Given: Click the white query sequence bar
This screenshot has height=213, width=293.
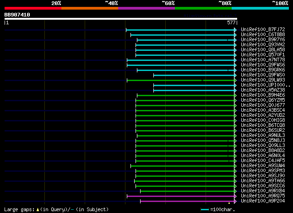Looking at the screenshot, I should [121, 19].
